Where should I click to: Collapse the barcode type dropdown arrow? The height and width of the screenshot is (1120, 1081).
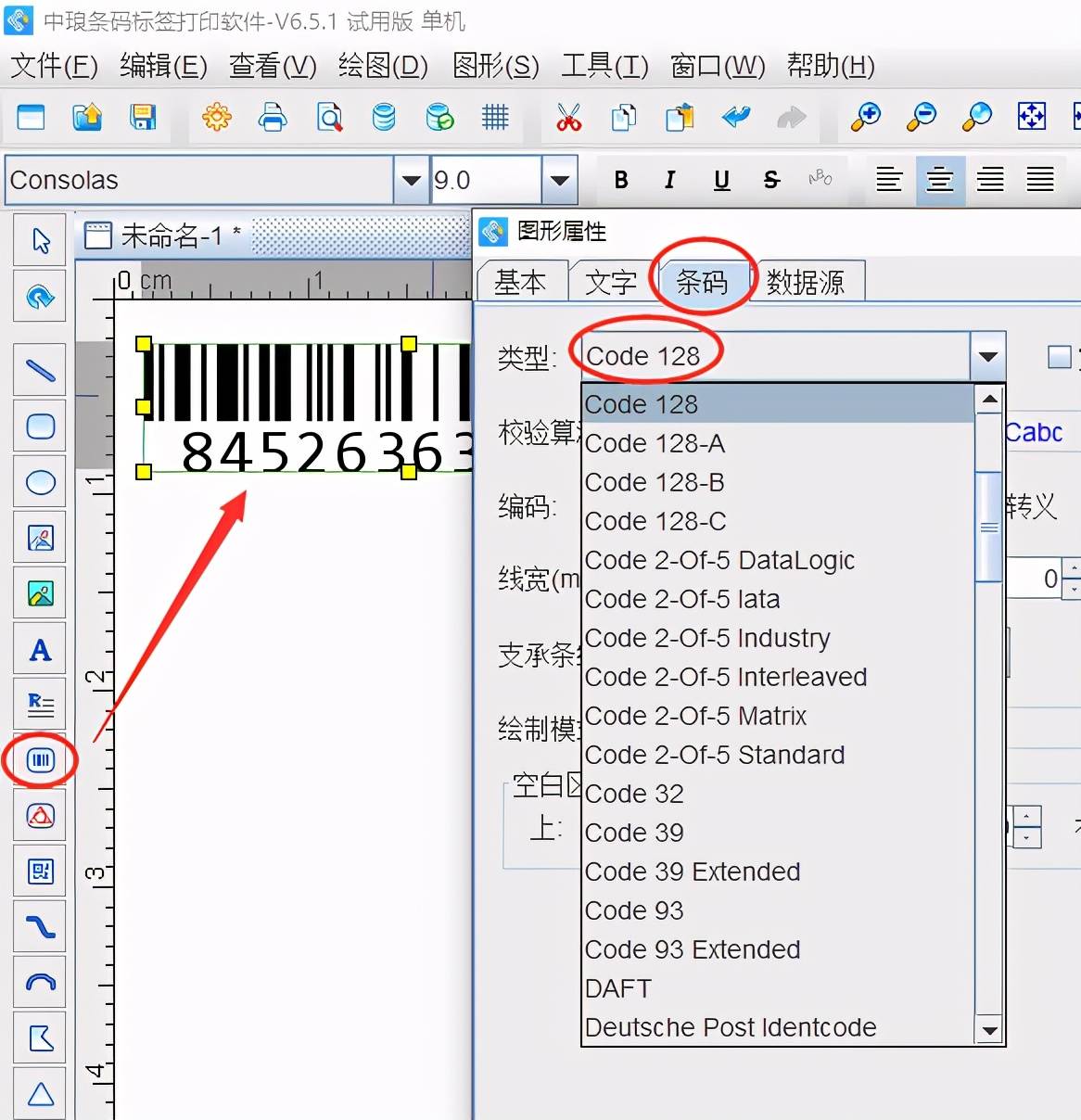coord(987,356)
